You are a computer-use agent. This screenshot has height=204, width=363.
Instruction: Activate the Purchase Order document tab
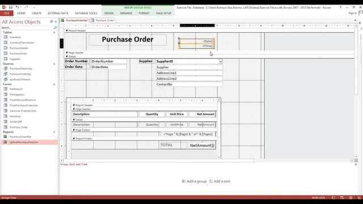pyautogui.click(x=103, y=20)
